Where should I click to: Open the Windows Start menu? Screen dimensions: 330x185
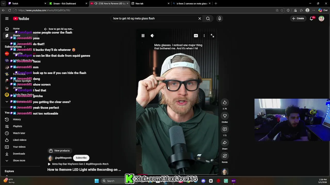[97, 181]
